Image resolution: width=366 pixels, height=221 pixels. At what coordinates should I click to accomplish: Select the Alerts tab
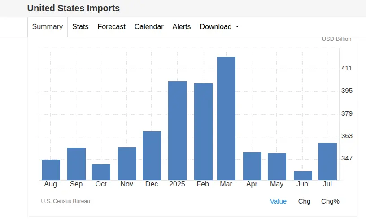click(182, 27)
